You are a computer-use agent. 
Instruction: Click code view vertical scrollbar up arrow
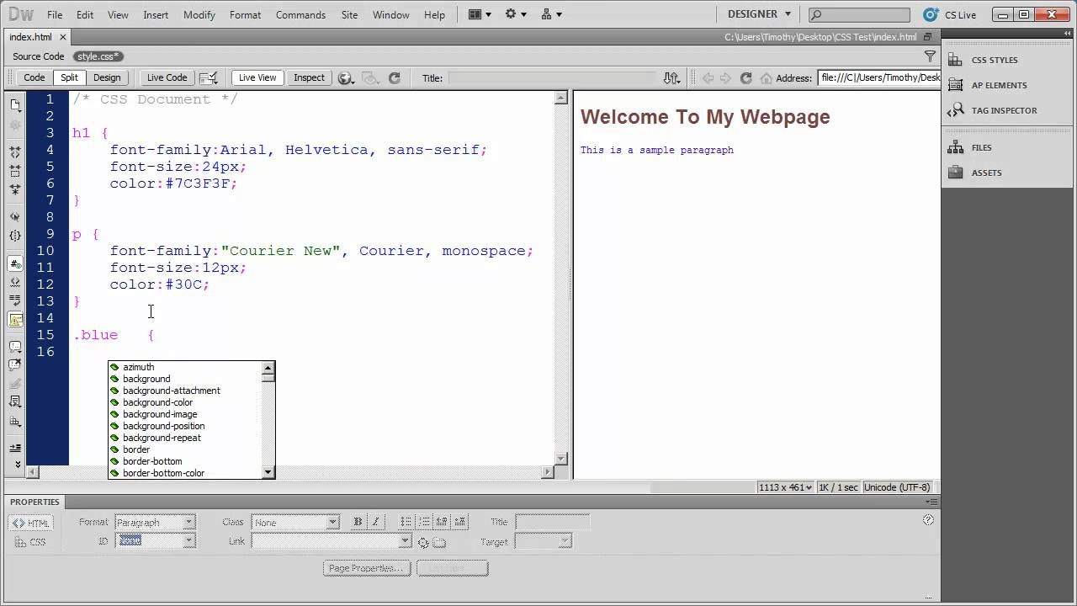point(561,98)
